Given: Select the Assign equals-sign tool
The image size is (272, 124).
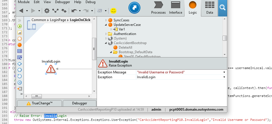Looking at the screenshot, I should pos(20,82).
